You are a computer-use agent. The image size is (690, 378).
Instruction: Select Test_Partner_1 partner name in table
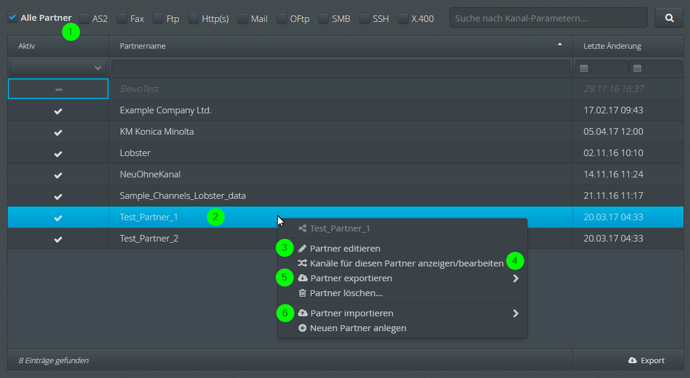(x=148, y=217)
